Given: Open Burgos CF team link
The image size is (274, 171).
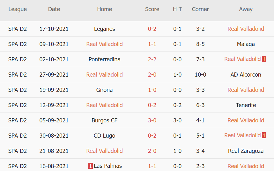Looking at the screenshot, I should (x=105, y=120).
